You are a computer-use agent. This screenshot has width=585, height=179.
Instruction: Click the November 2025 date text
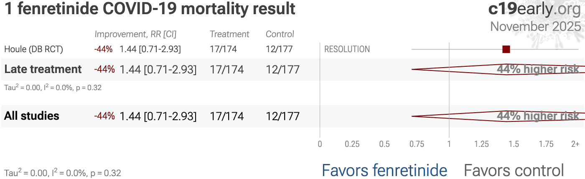535,27
